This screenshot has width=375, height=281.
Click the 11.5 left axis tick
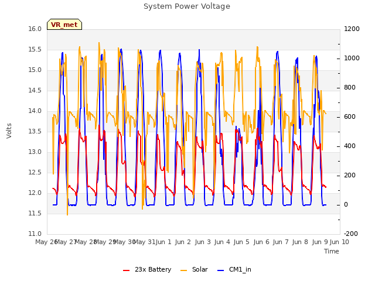click(35, 213)
